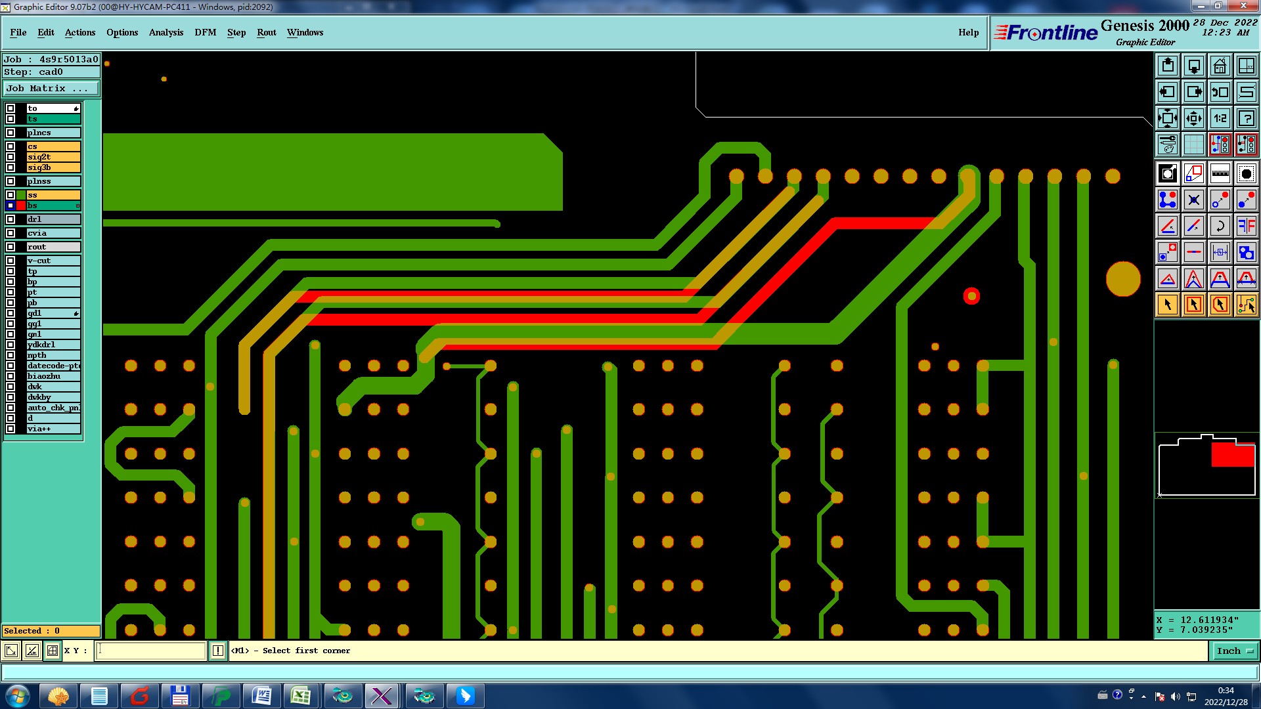This screenshot has width=1261, height=709.
Task: Open the DFM menu
Action: (x=205, y=32)
